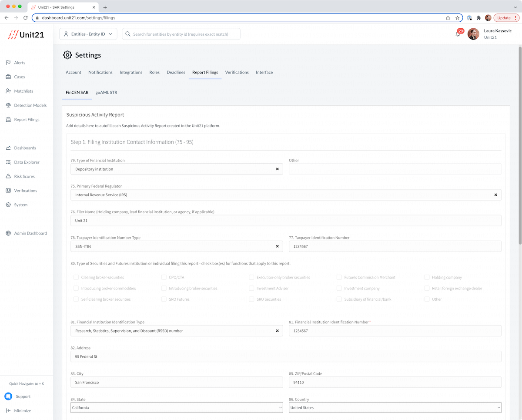Open Financial Institution Identification Type dropdown
The height and width of the screenshot is (420, 522).
click(177, 331)
